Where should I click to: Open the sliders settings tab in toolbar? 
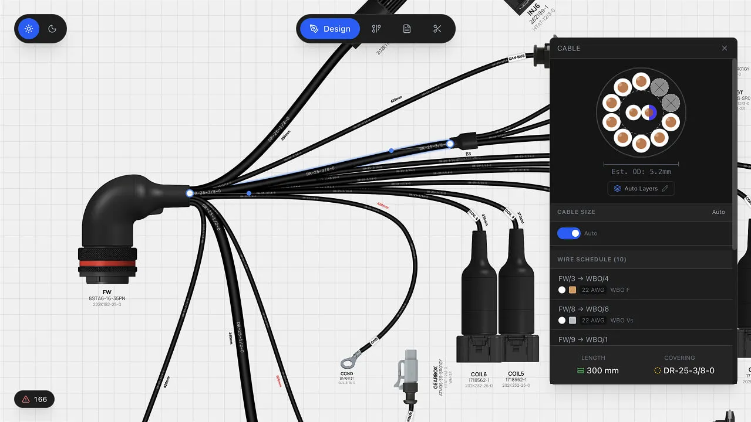(x=376, y=29)
